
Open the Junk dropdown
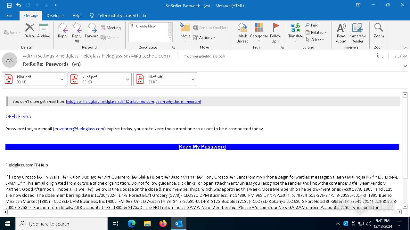click(12, 33)
